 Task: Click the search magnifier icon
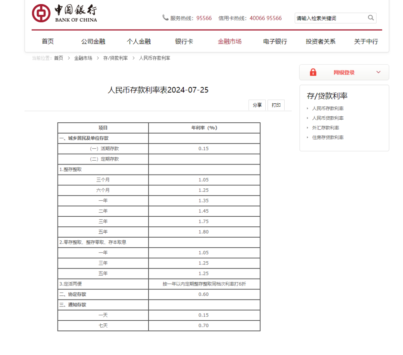coord(371,18)
